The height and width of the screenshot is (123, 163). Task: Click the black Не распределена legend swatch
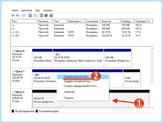tap(13, 111)
